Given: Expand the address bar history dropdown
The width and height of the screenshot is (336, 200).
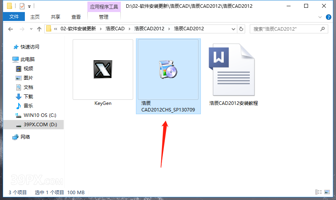Looking at the screenshot, I should 233,29.
